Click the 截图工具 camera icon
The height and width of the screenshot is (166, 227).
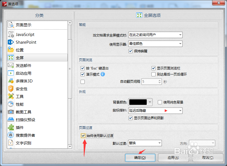11,112
